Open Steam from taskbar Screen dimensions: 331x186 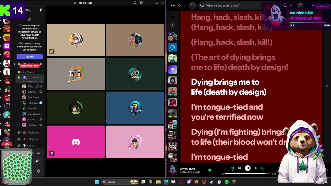211,182
